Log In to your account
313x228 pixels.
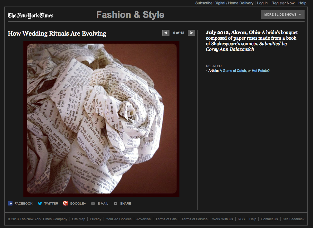pos(262,3)
